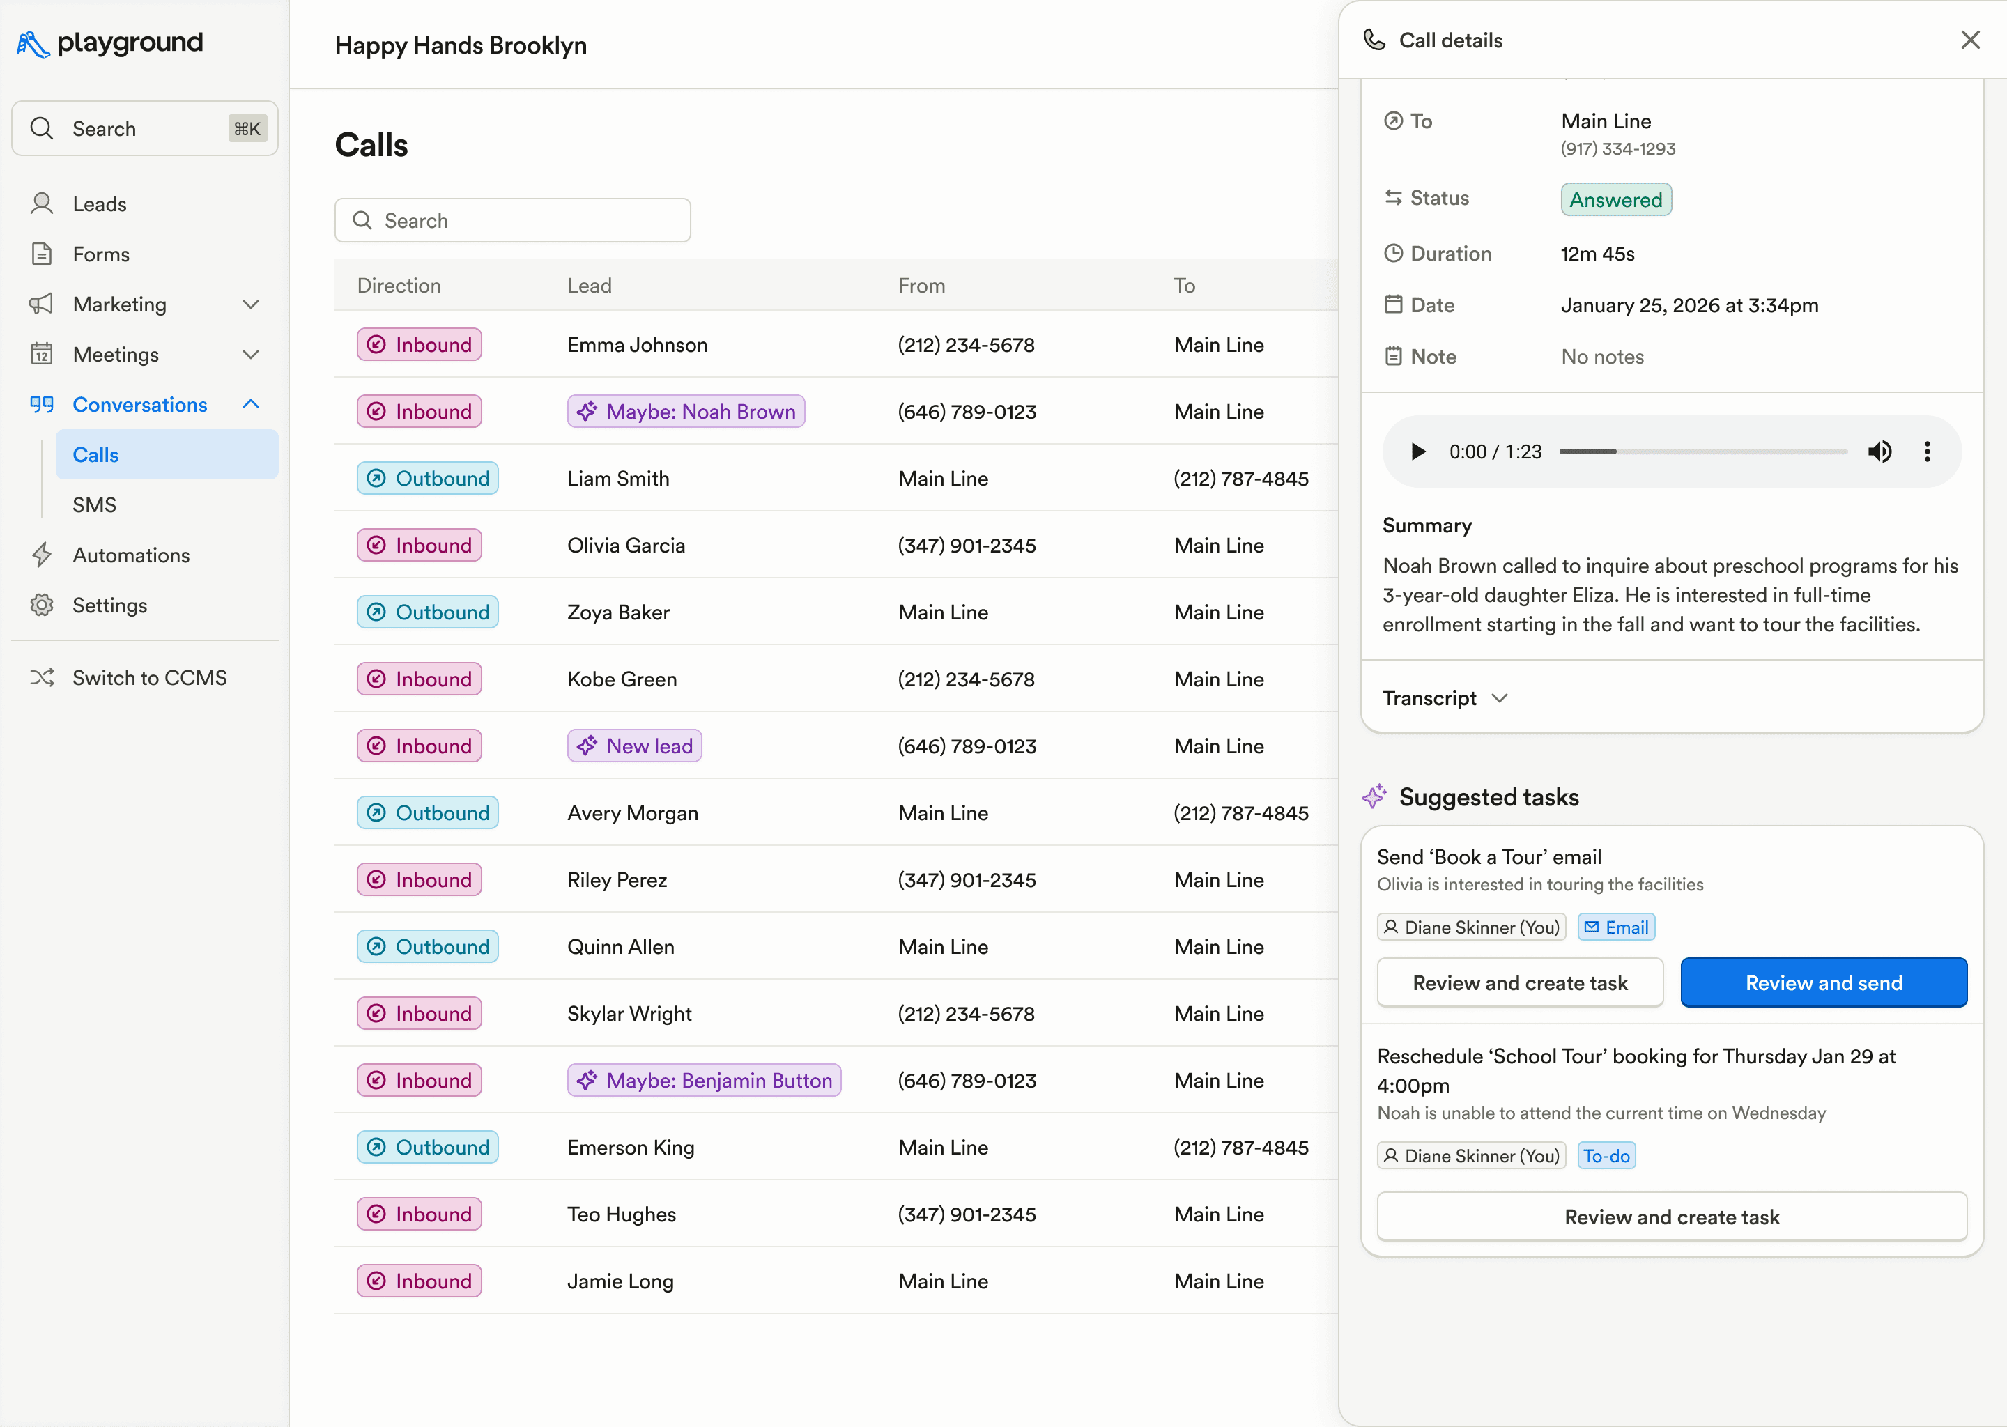Click the Playground logo icon
The height and width of the screenshot is (1427, 2007).
tap(31, 43)
